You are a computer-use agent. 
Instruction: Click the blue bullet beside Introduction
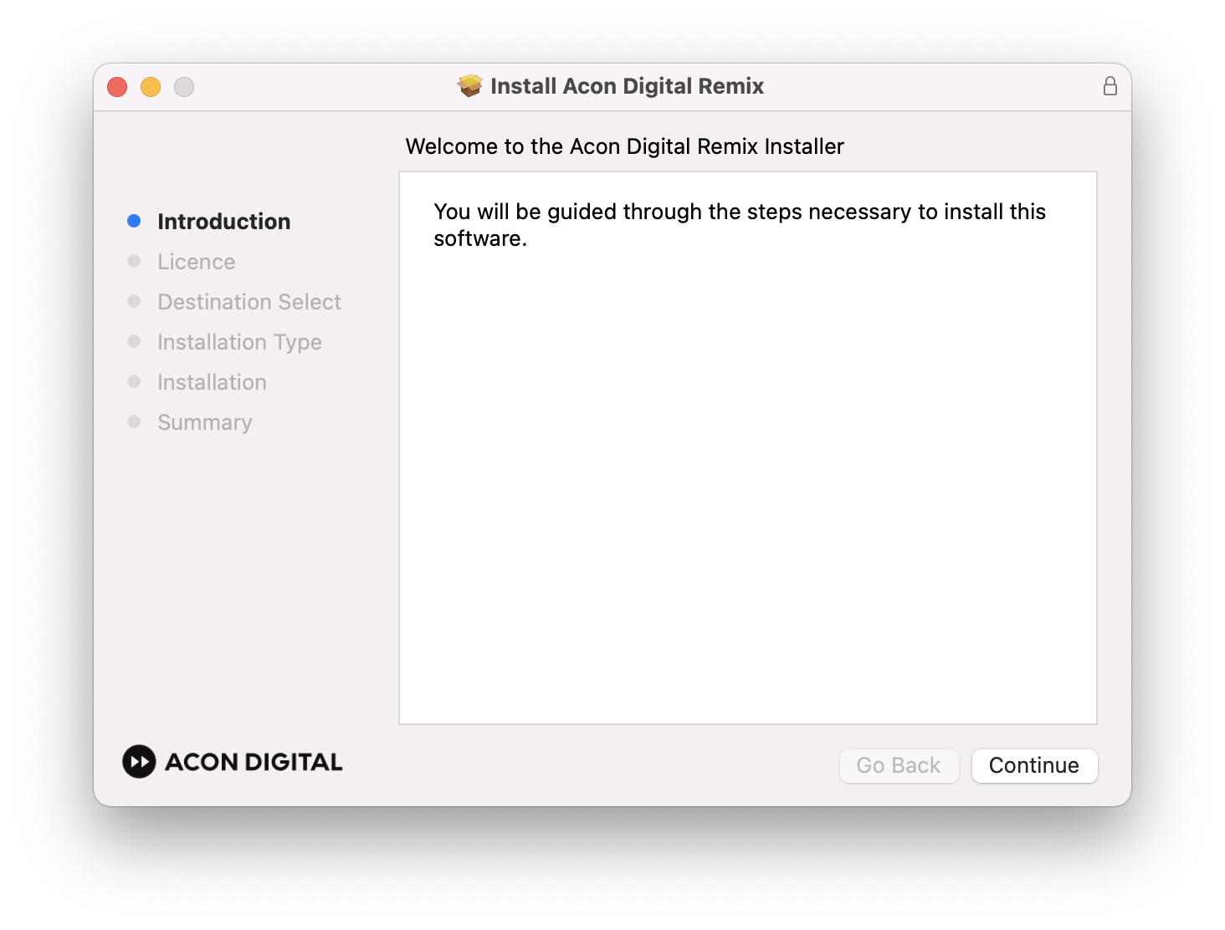click(134, 221)
